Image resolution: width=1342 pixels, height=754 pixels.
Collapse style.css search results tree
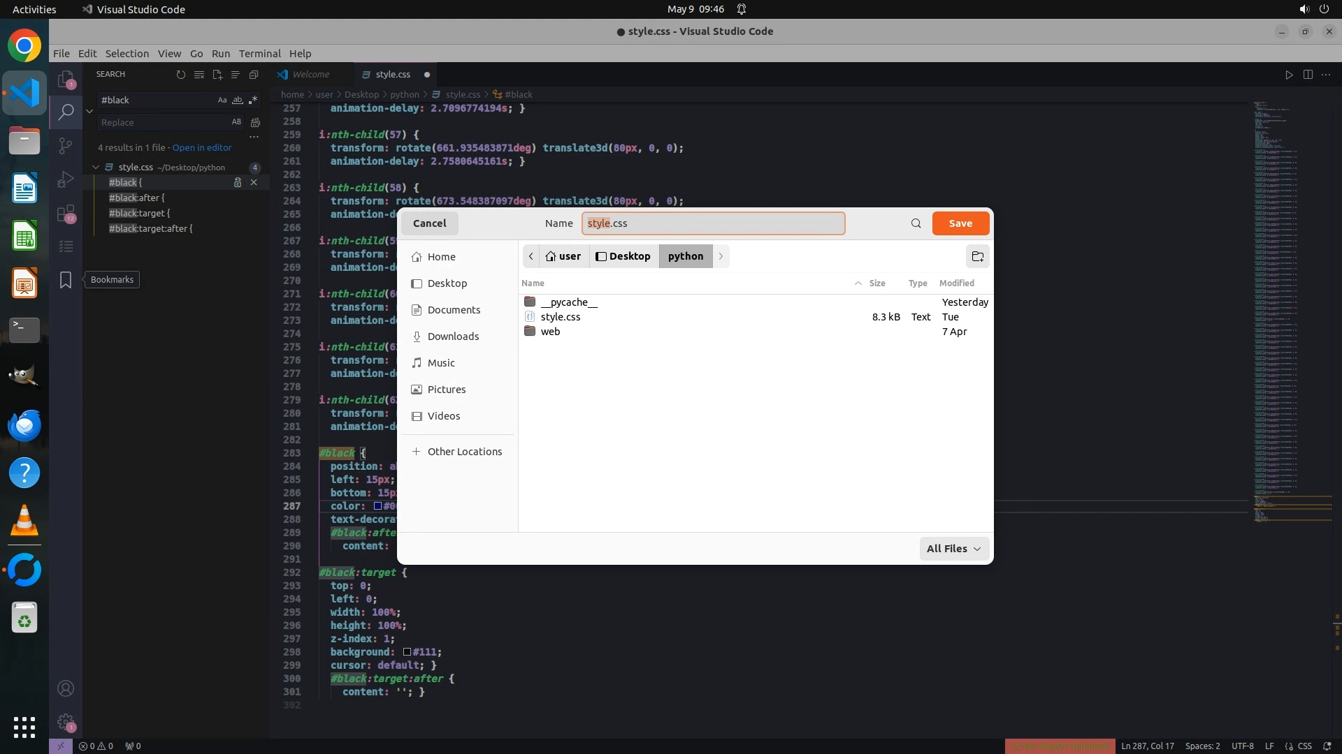click(96, 167)
